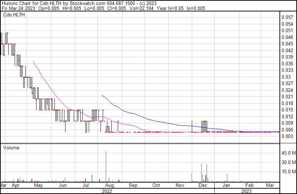
Task: Click the Apr month marker on time axis
Action: 15,185
